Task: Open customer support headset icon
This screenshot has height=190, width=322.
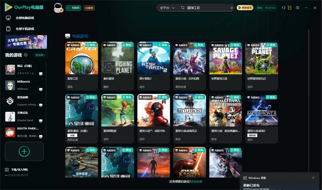Action: [x=284, y=8]
